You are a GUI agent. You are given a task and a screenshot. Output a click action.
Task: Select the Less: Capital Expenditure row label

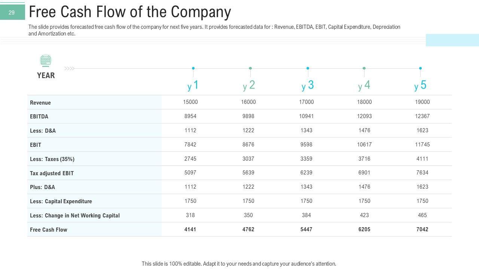tap(61, 201)
